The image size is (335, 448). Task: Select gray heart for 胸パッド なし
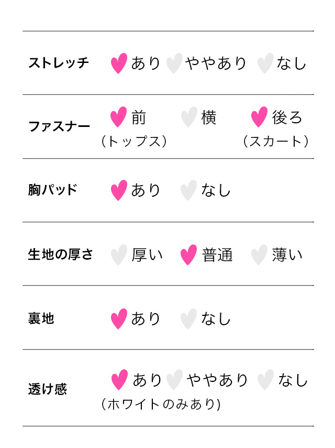pyautogui.click(x=188, y=190)
